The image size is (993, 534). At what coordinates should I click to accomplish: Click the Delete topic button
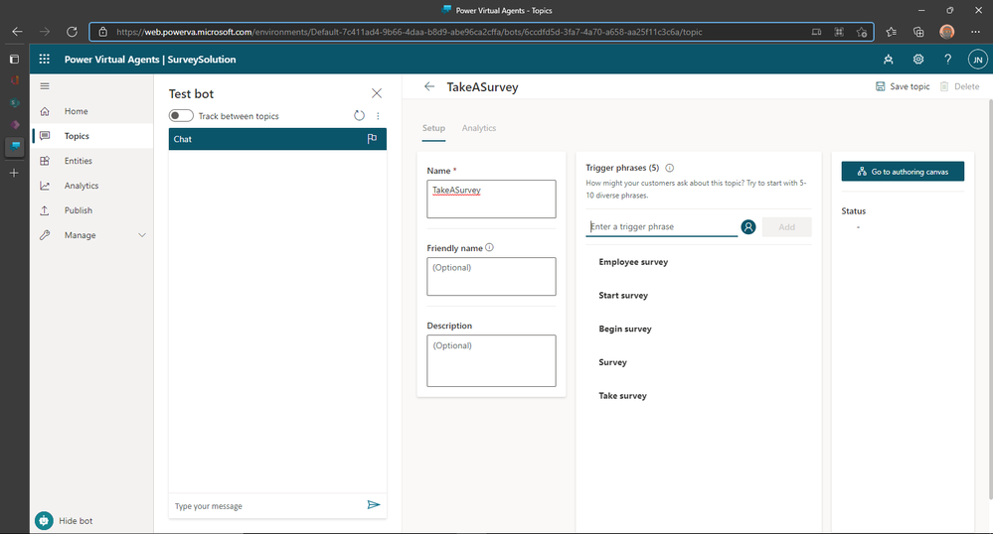pos(959,86)
